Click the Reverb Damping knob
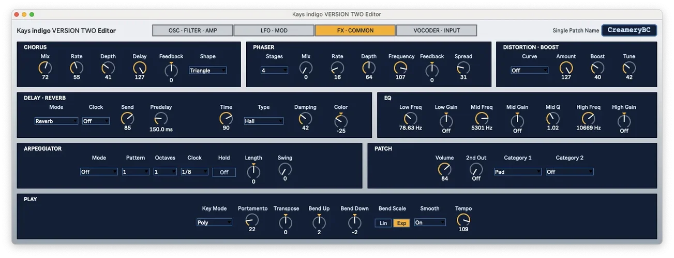 [x=305, y=118]
